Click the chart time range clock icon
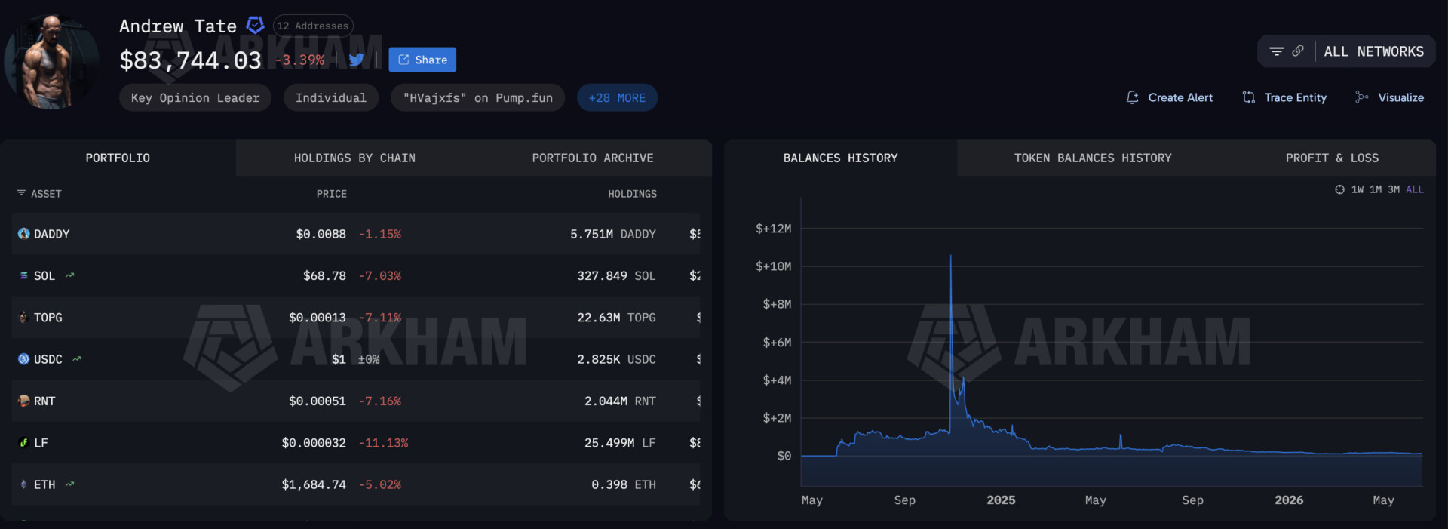Viewport: 1448px width, 529px height. tap(1339, 189)
